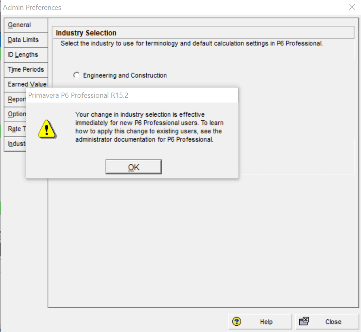Click the yellow warning triangle icon

[47, 129]
